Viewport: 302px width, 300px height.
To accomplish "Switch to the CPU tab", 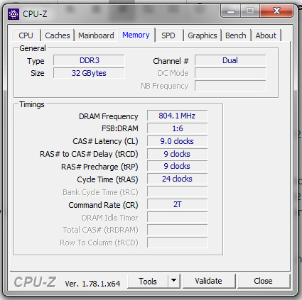I will click(x=26, y=35).
